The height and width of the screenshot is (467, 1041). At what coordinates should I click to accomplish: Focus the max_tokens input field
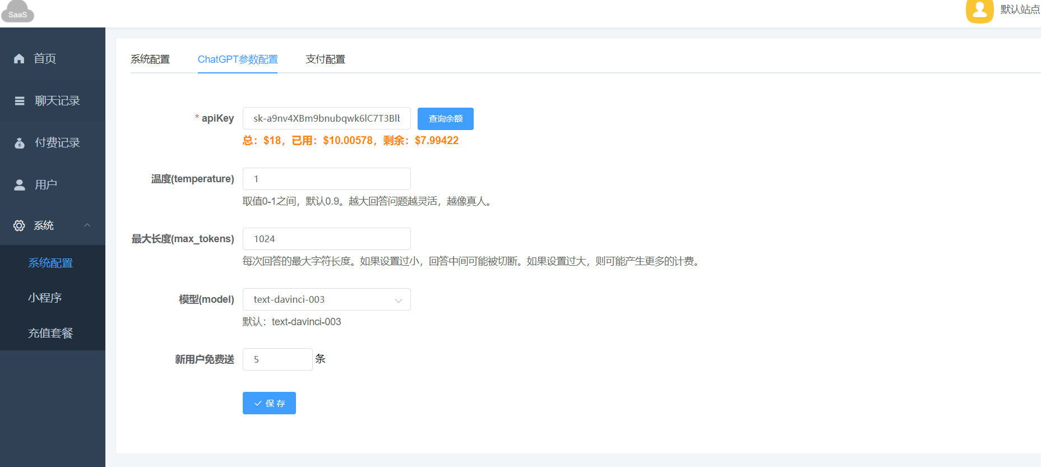point(327,239)
